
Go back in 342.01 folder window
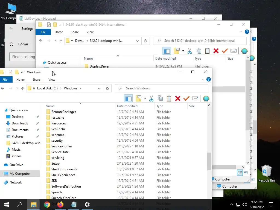point(41,41)
